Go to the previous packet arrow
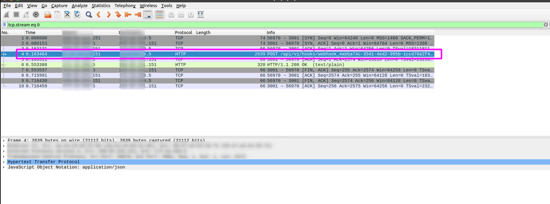550x204 pixels. click(99, 15)
